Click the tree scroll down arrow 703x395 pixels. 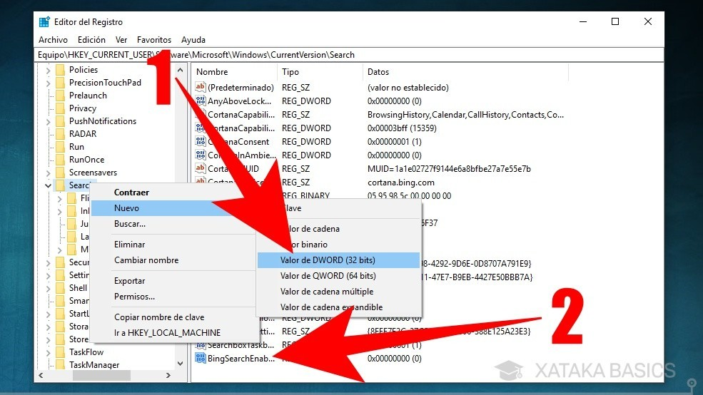[x=181, y=364]
